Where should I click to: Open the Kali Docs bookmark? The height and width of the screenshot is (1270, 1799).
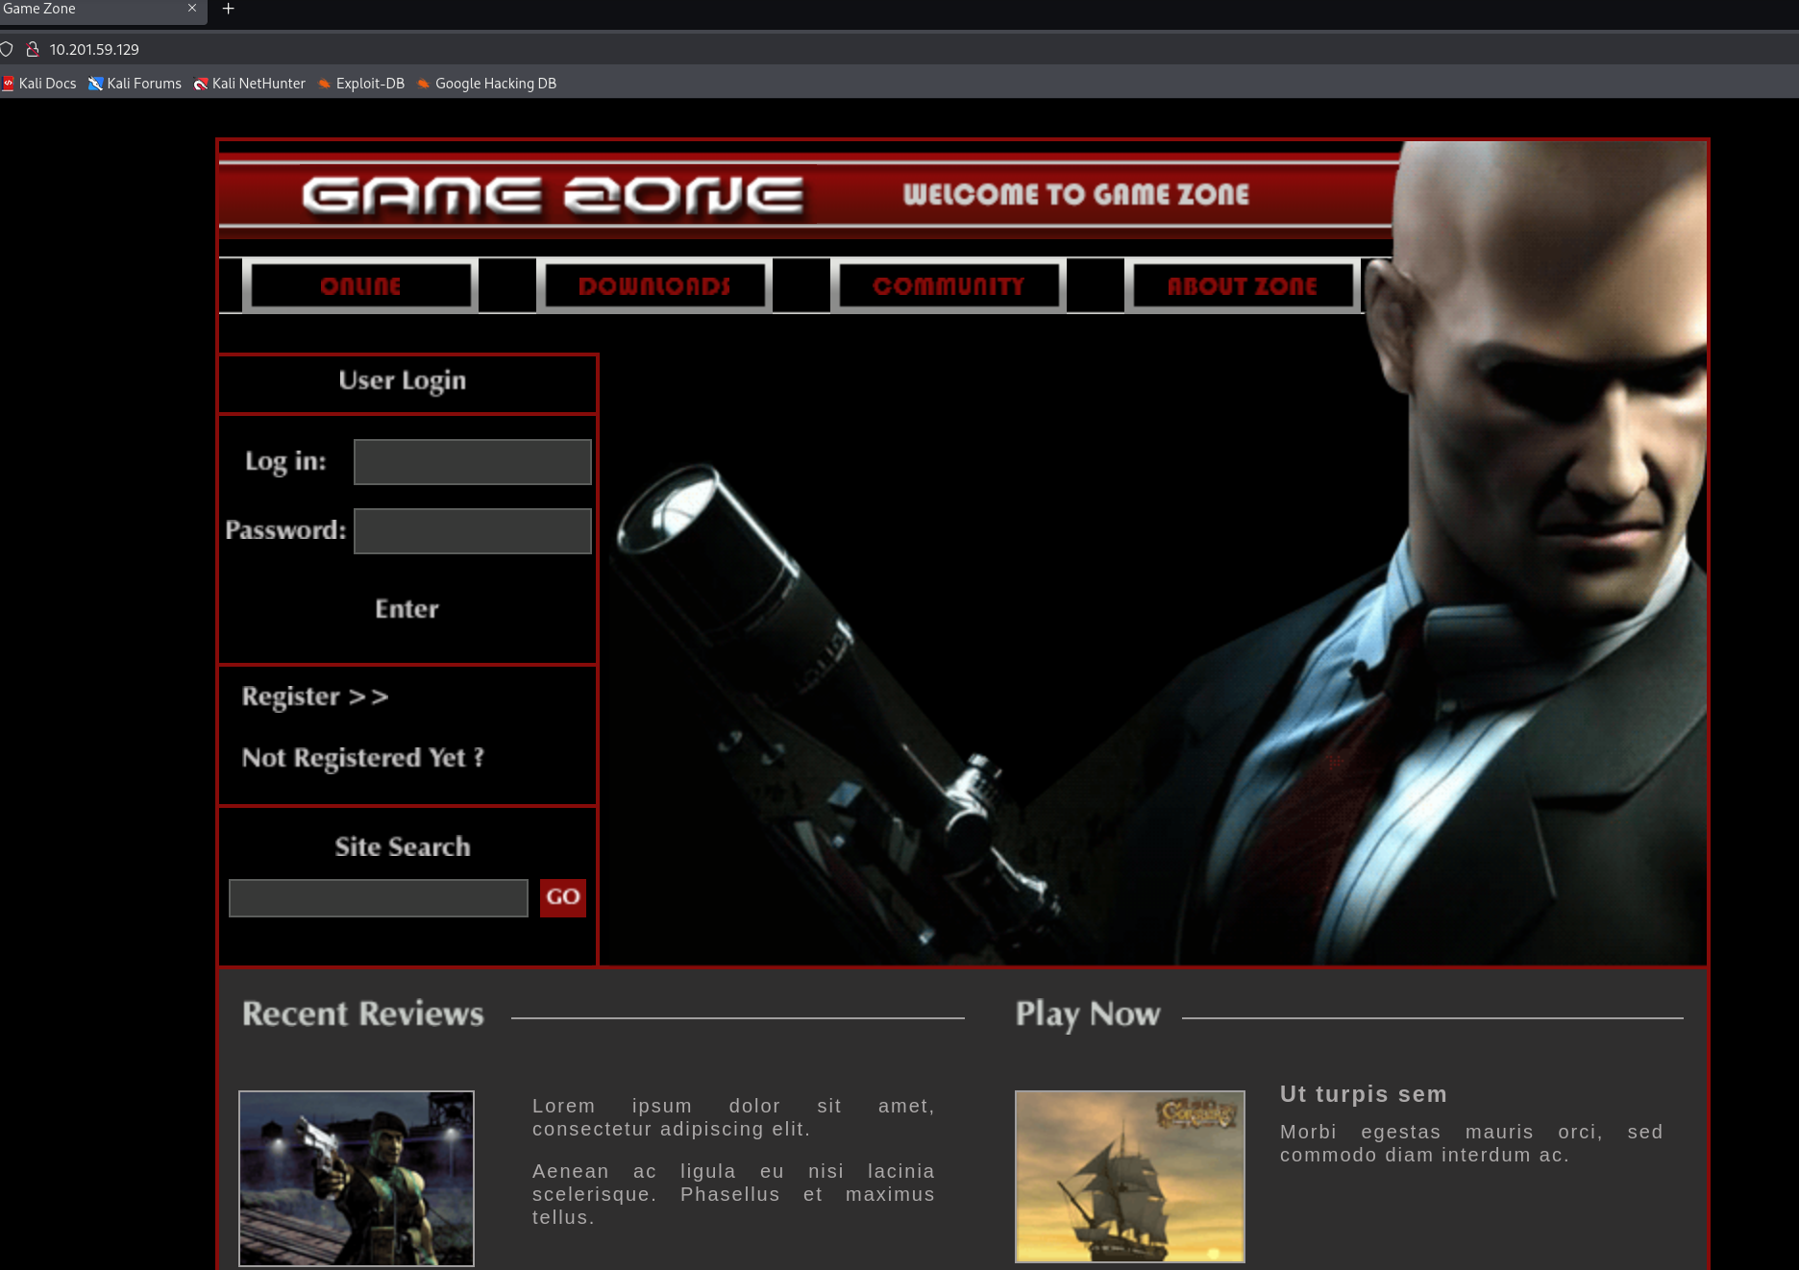38,84
